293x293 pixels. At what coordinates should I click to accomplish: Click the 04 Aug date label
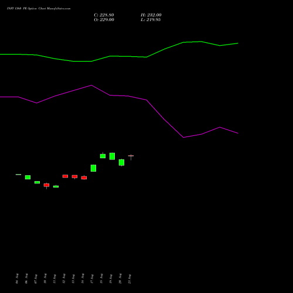(x=17, y=278)
